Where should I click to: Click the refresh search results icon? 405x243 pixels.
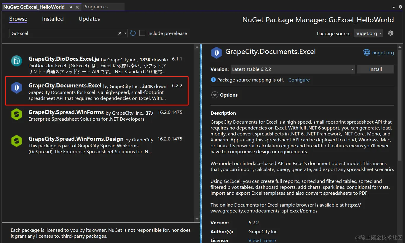coord(133,33)
